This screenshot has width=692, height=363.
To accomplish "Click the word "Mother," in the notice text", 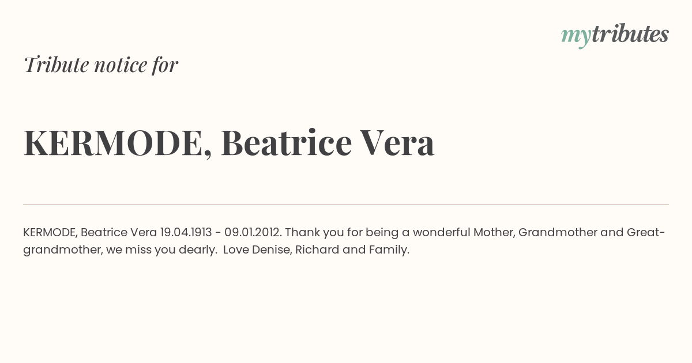I will (494, 233).
